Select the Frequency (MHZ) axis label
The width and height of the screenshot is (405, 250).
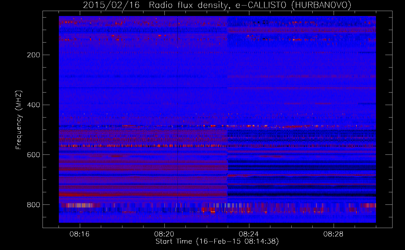point(19,120)
